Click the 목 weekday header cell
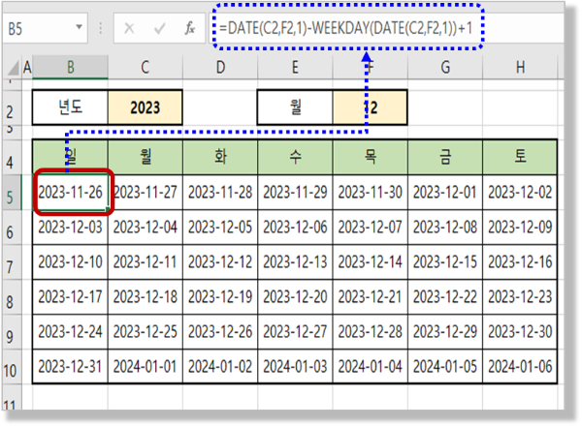The width and height of the screenshot is (582, 427). coord(371,157)
